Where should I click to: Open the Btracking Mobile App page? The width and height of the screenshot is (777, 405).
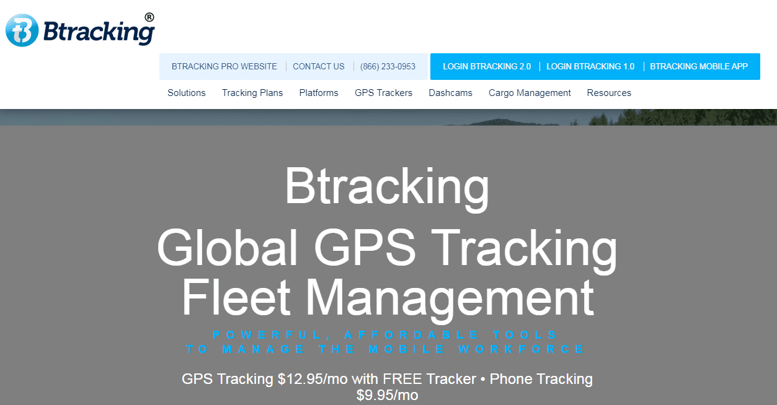click(699, 66)
